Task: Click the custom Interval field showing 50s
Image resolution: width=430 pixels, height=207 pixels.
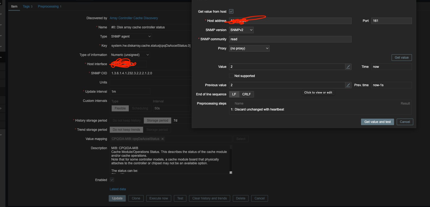Action: click(x=171, y=108)
